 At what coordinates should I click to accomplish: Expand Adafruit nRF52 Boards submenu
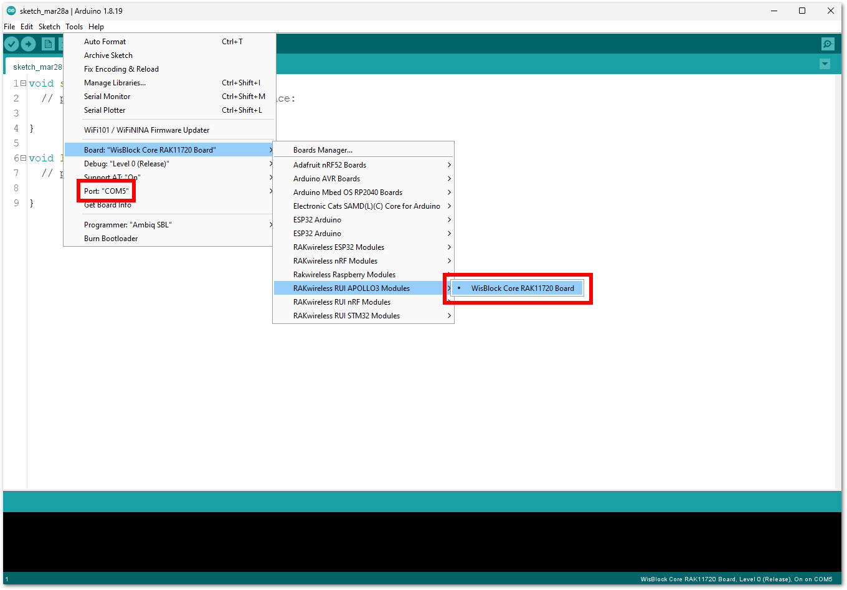pyautogui.click(x=363, y=165)
